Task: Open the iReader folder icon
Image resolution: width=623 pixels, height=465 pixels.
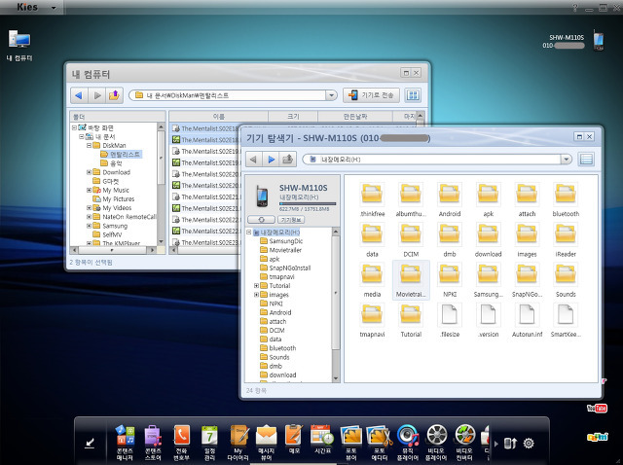Action: point(566,240)
